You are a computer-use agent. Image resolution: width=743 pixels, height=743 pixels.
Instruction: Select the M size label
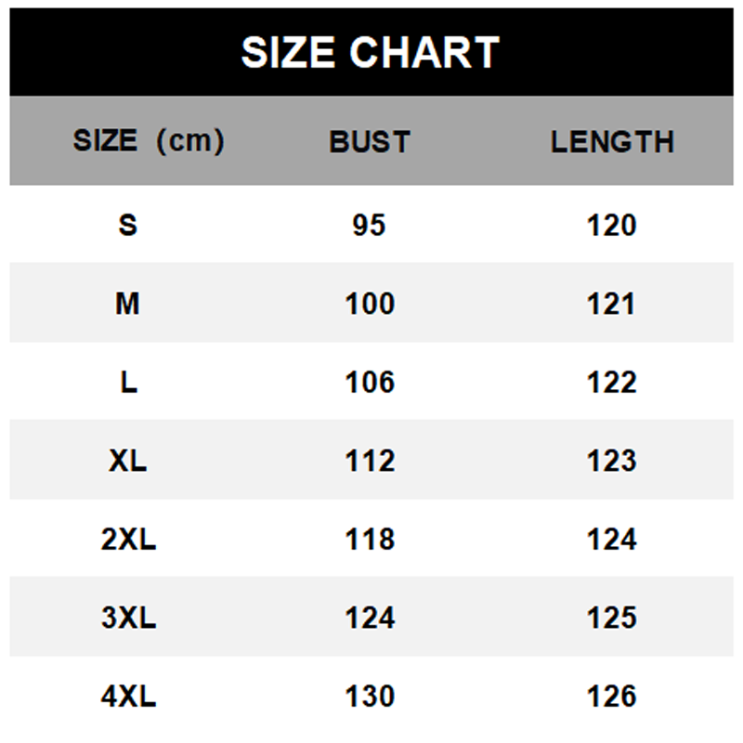point(127,304)
